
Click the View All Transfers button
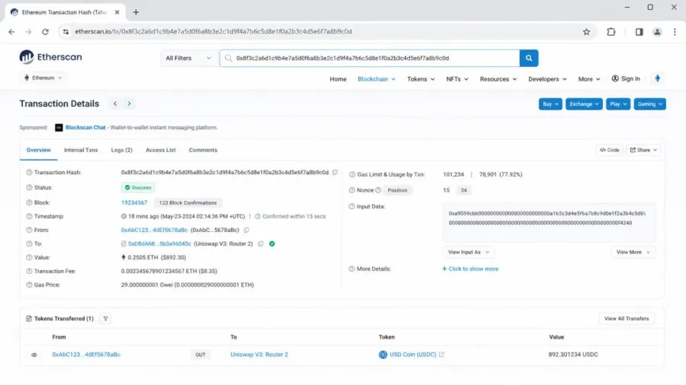tap(627, 319)
